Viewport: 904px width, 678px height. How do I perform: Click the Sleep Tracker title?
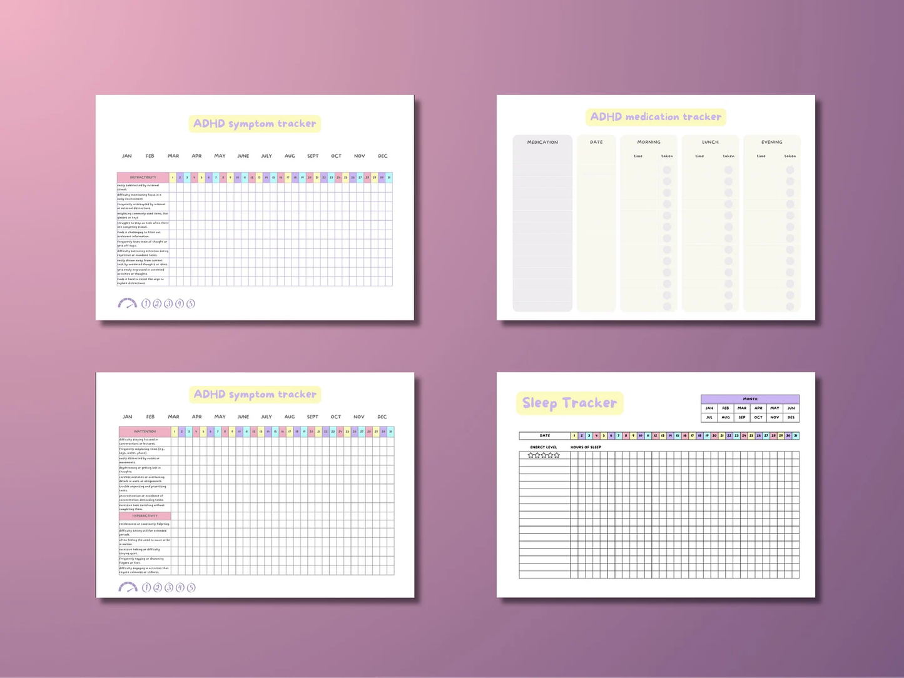click(569, 403)
